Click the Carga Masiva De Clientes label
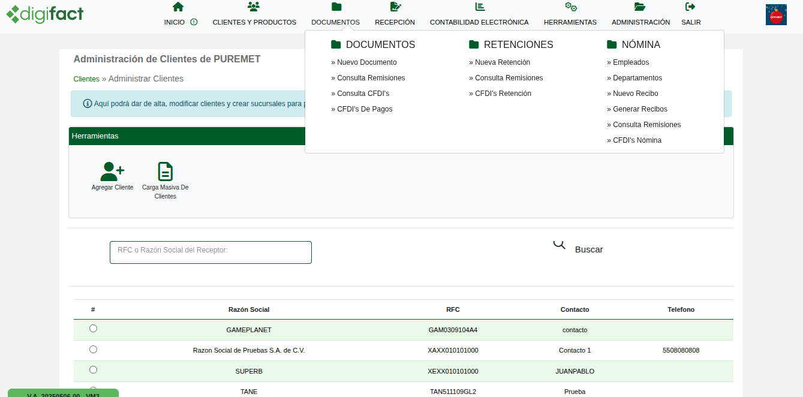The image size is (803, 397). [165, 192]
